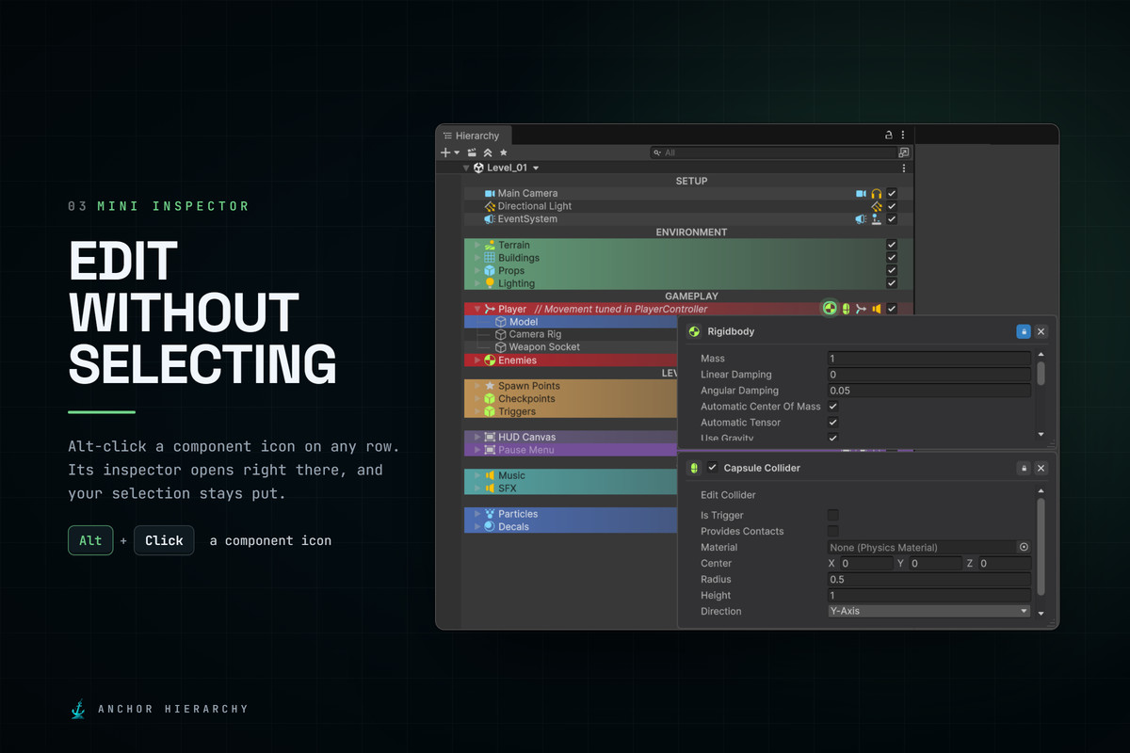Click the star favorites icon in Hierarchy toolbar
The width and height of the screenshot is (1130, 753).
[504, 152]
